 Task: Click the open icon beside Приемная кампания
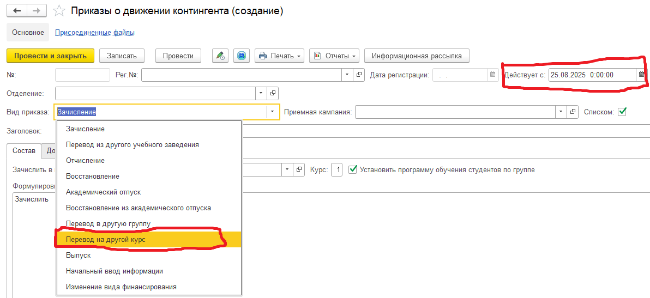[x=573, y=112]
